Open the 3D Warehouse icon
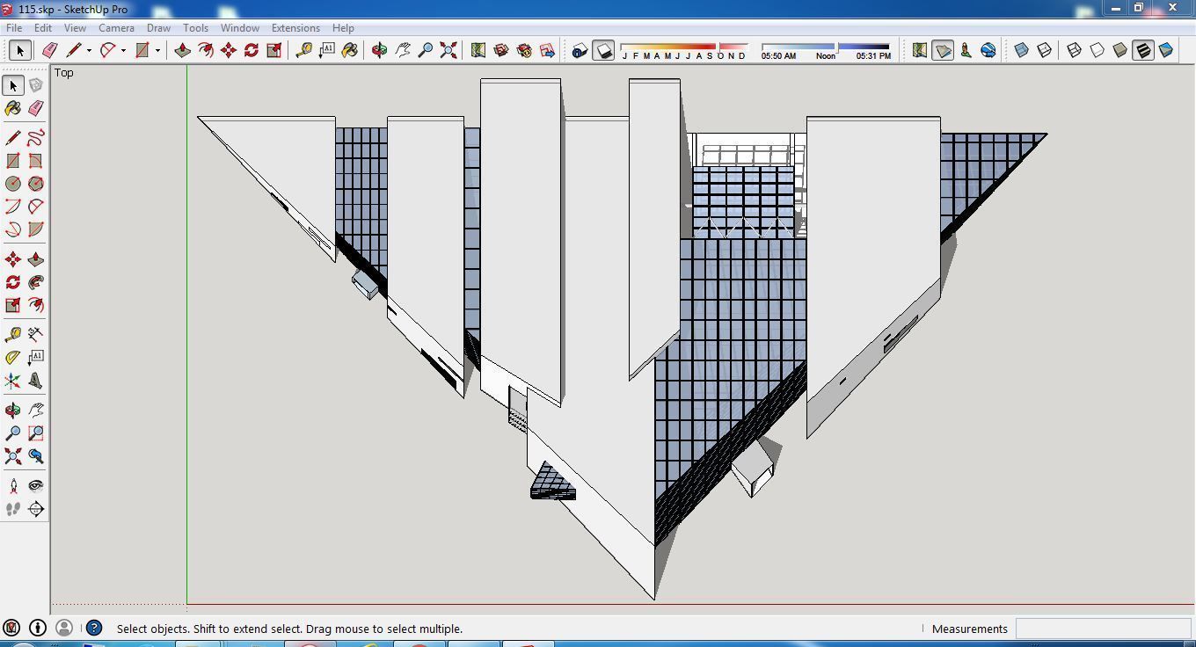 tap(501, 51)
